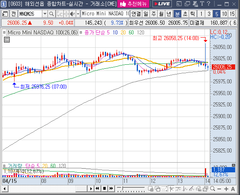The image size is (240, 195).
Task: Click the current price label 26006.25 on axis
Action: [223, 67]
